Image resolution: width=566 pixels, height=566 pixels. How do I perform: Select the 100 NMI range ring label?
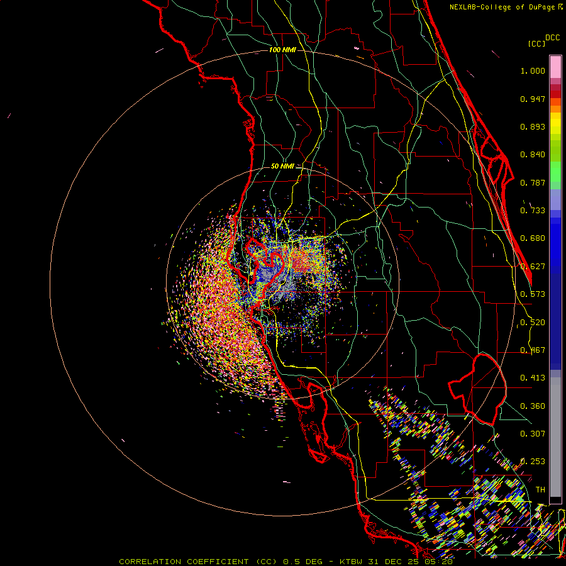coord(282,50)
